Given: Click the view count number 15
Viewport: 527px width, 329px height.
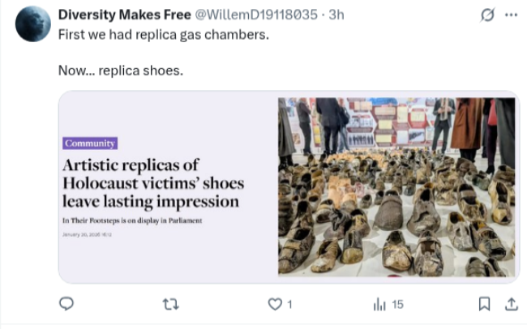Looking at the screenshot, I should [397, 305].
